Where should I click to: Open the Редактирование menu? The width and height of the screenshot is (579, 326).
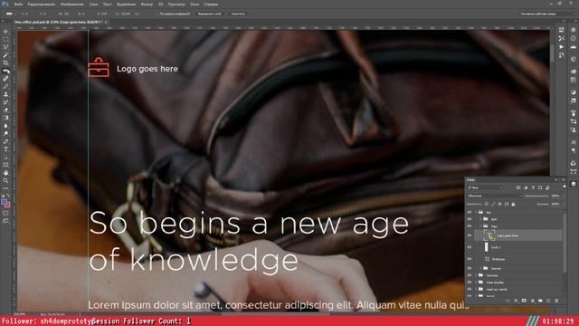coord(42,5)
